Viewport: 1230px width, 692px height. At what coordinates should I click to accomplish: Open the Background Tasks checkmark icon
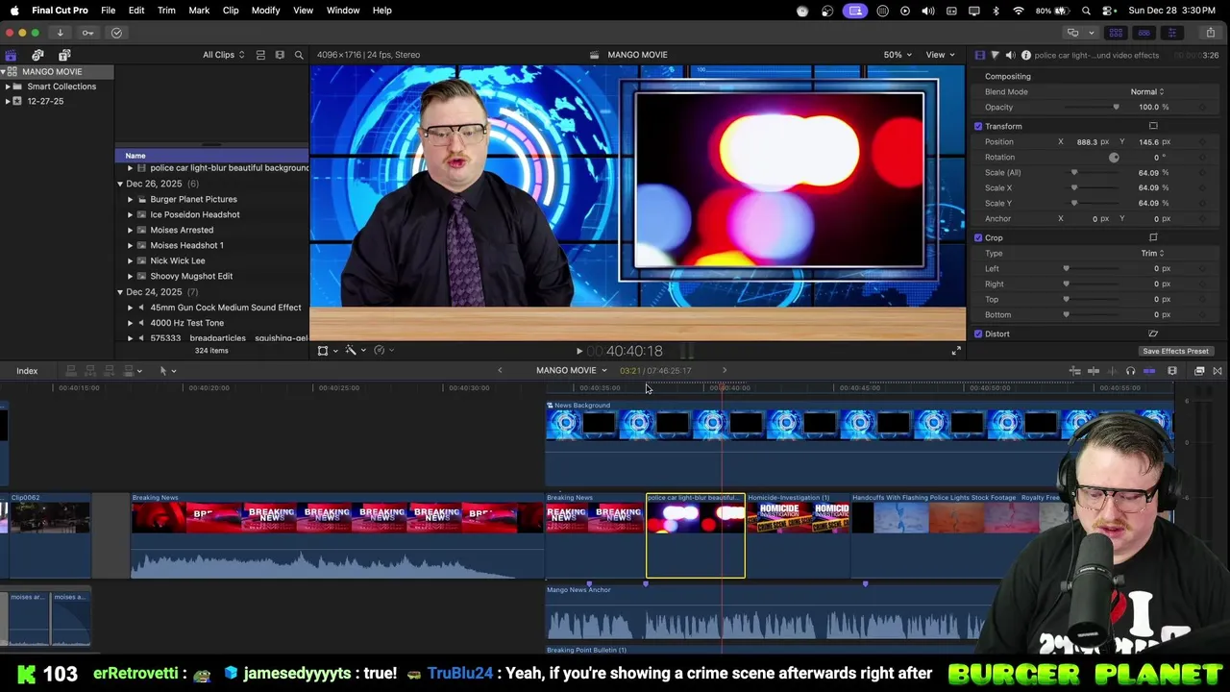pos(116,33)
